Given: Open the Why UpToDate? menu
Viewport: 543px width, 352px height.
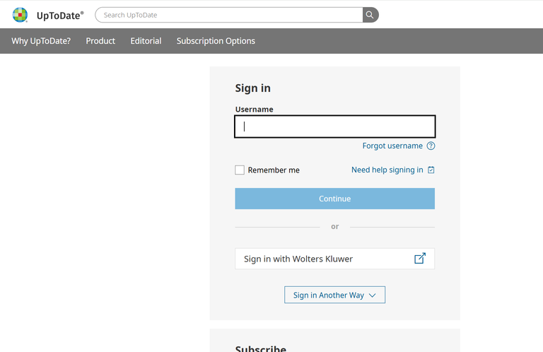Looking at the screenshot, I should pyautogui.click(x=41, y=41).
